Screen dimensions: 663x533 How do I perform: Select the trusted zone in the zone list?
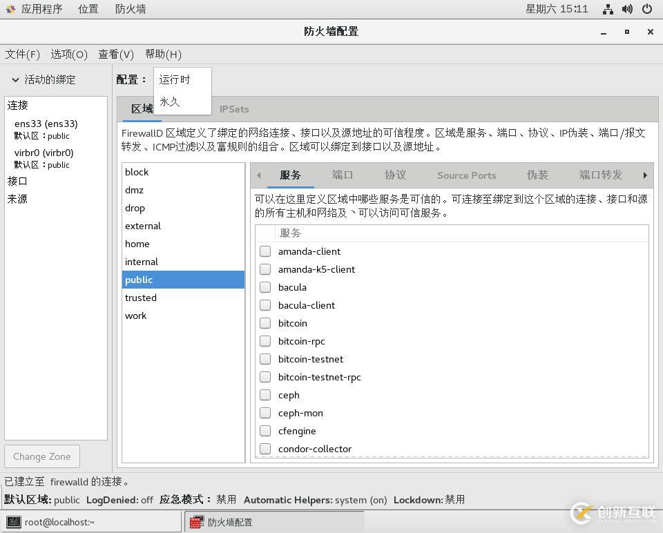point(141,298)
